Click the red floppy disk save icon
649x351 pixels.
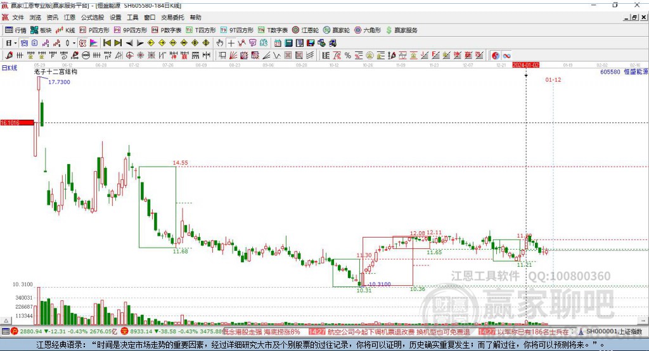pos(311,43)
